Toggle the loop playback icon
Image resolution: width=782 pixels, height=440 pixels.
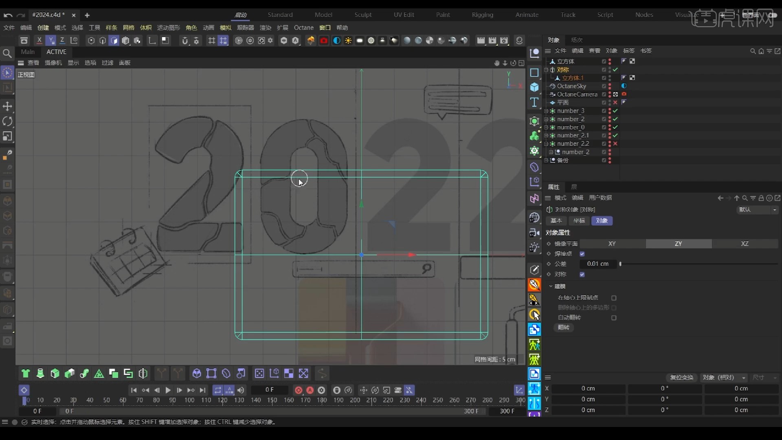(x=218, y=390)
